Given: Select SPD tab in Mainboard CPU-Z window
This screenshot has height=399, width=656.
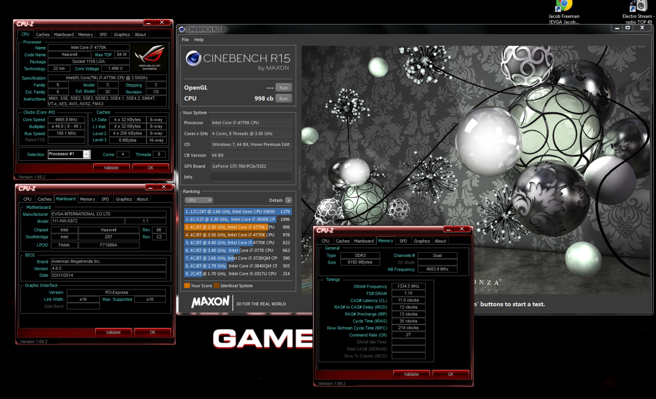Looking at the screenshot, I should click(105, 199).
